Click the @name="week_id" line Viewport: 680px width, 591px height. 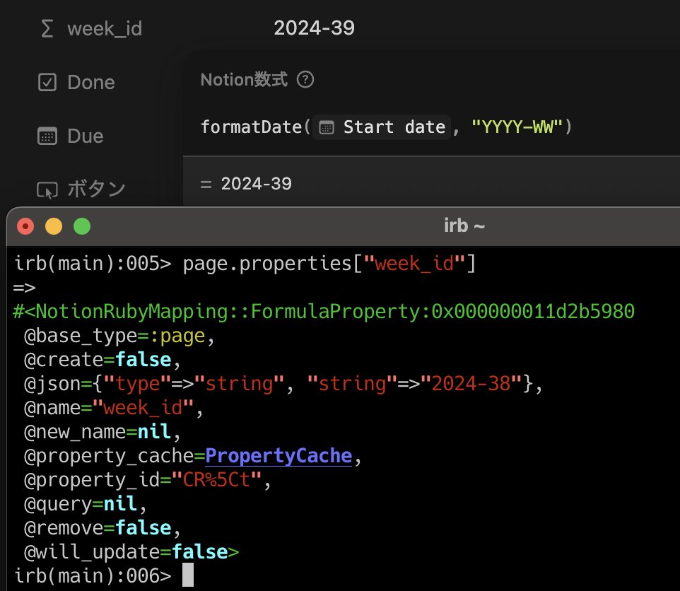click(114, 408)
